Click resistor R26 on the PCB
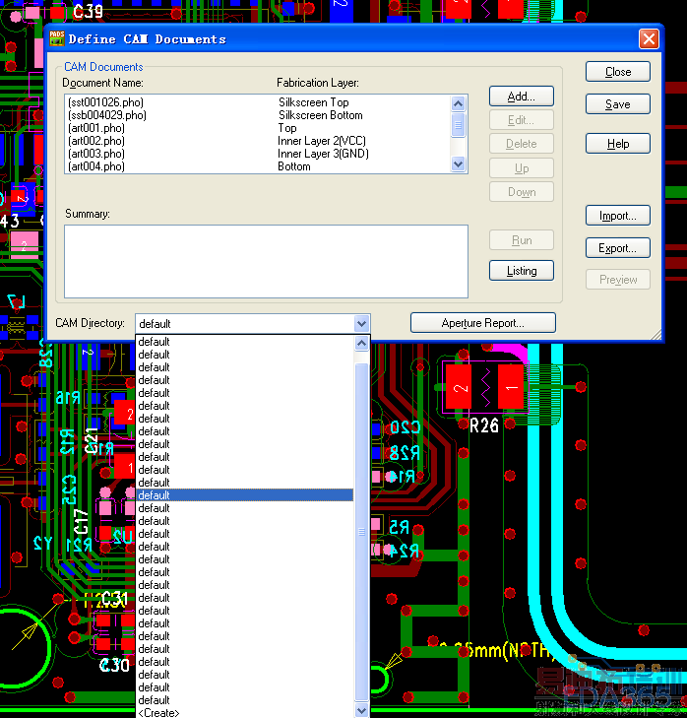 485,388
